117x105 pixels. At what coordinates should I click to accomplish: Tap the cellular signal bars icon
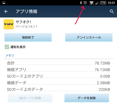pos(97,3)
